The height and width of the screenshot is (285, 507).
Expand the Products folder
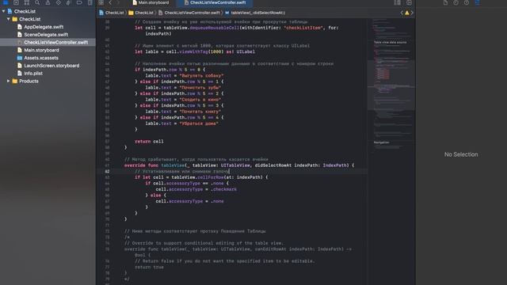(x=9, y=81)
